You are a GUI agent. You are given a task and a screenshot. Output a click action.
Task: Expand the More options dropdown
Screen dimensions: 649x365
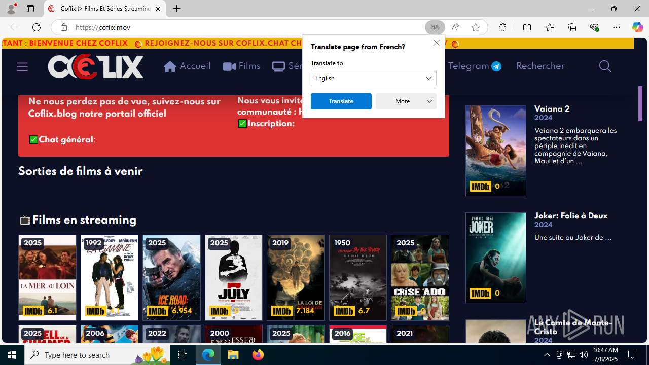tap(406, 101)
